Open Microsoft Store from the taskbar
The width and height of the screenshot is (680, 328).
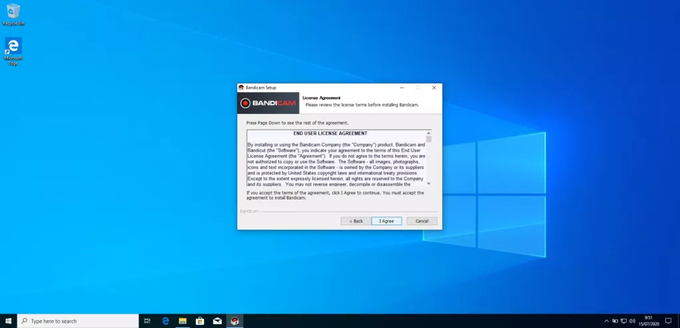click(x=200, y=321)
